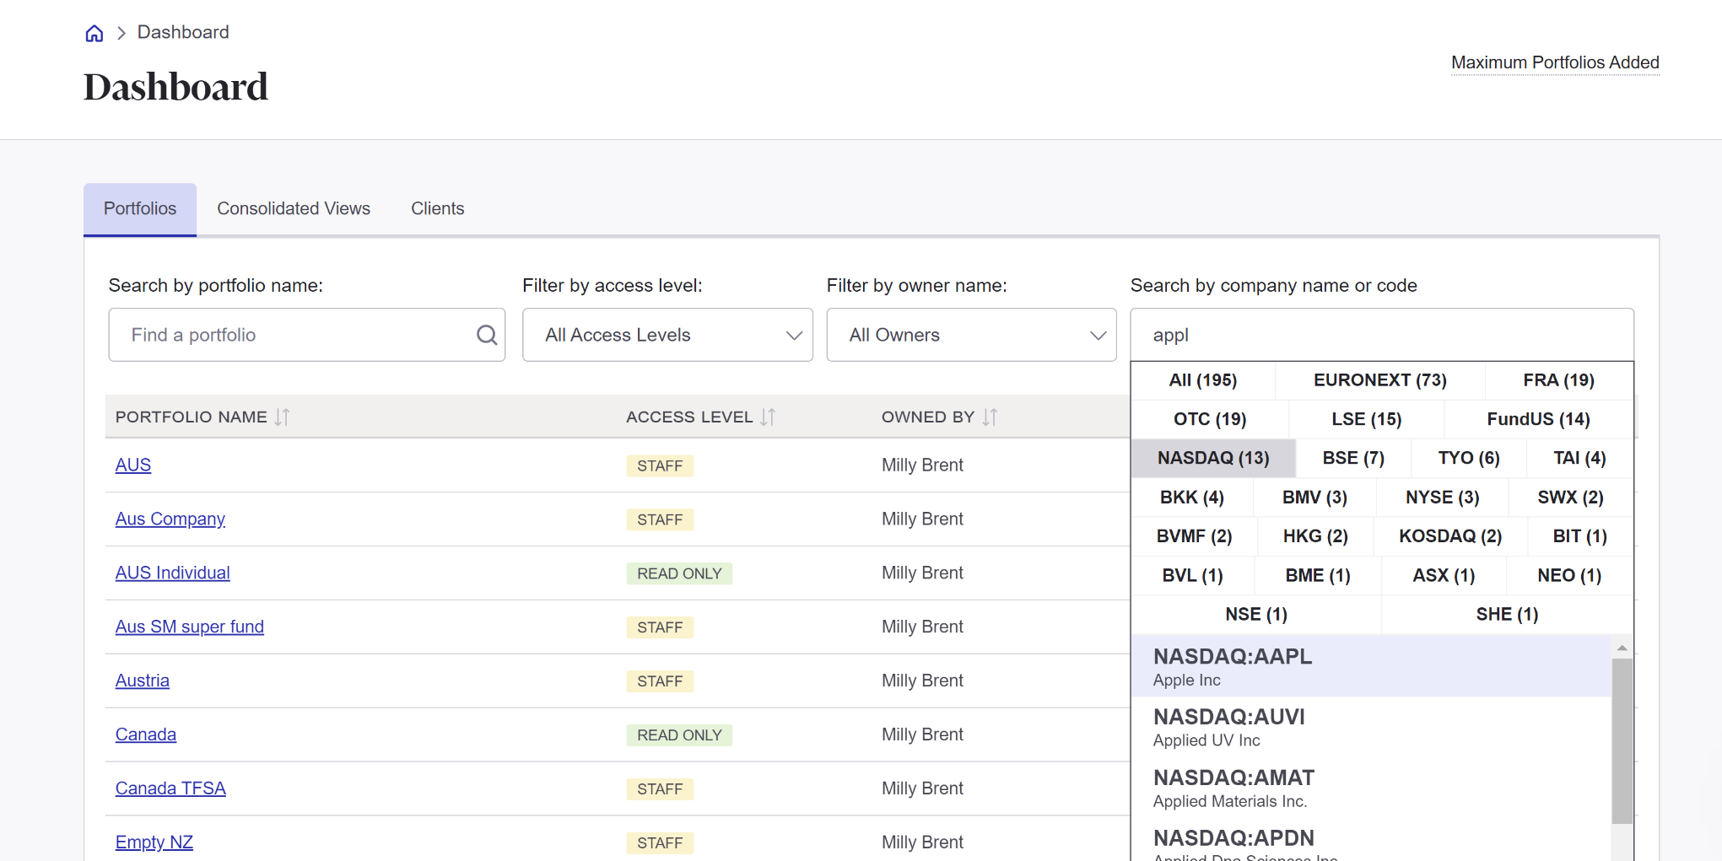Sort the table by Portfolio Name
Screen dimensions: 1722x861
click(282, 416)
